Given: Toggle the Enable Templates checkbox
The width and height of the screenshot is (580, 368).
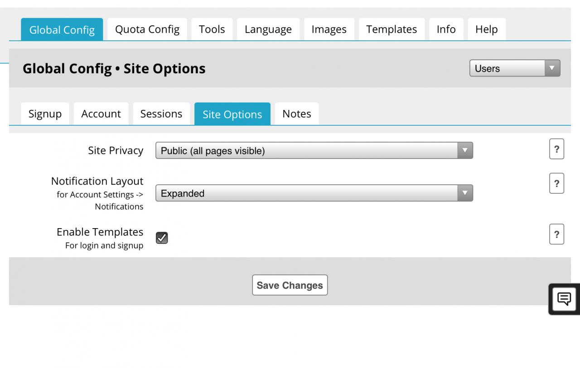Looking at the screenshot, I should (162, 238).
